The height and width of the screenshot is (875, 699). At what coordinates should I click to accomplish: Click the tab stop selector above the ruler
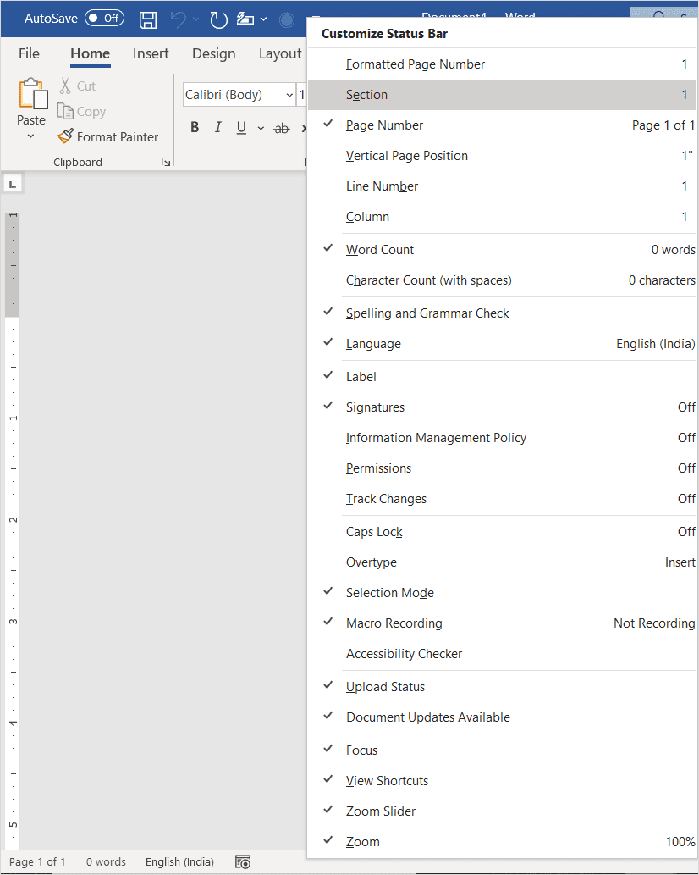coord(12,183)
